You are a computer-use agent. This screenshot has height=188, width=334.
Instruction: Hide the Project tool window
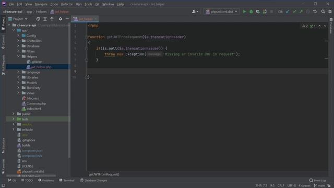67,19
